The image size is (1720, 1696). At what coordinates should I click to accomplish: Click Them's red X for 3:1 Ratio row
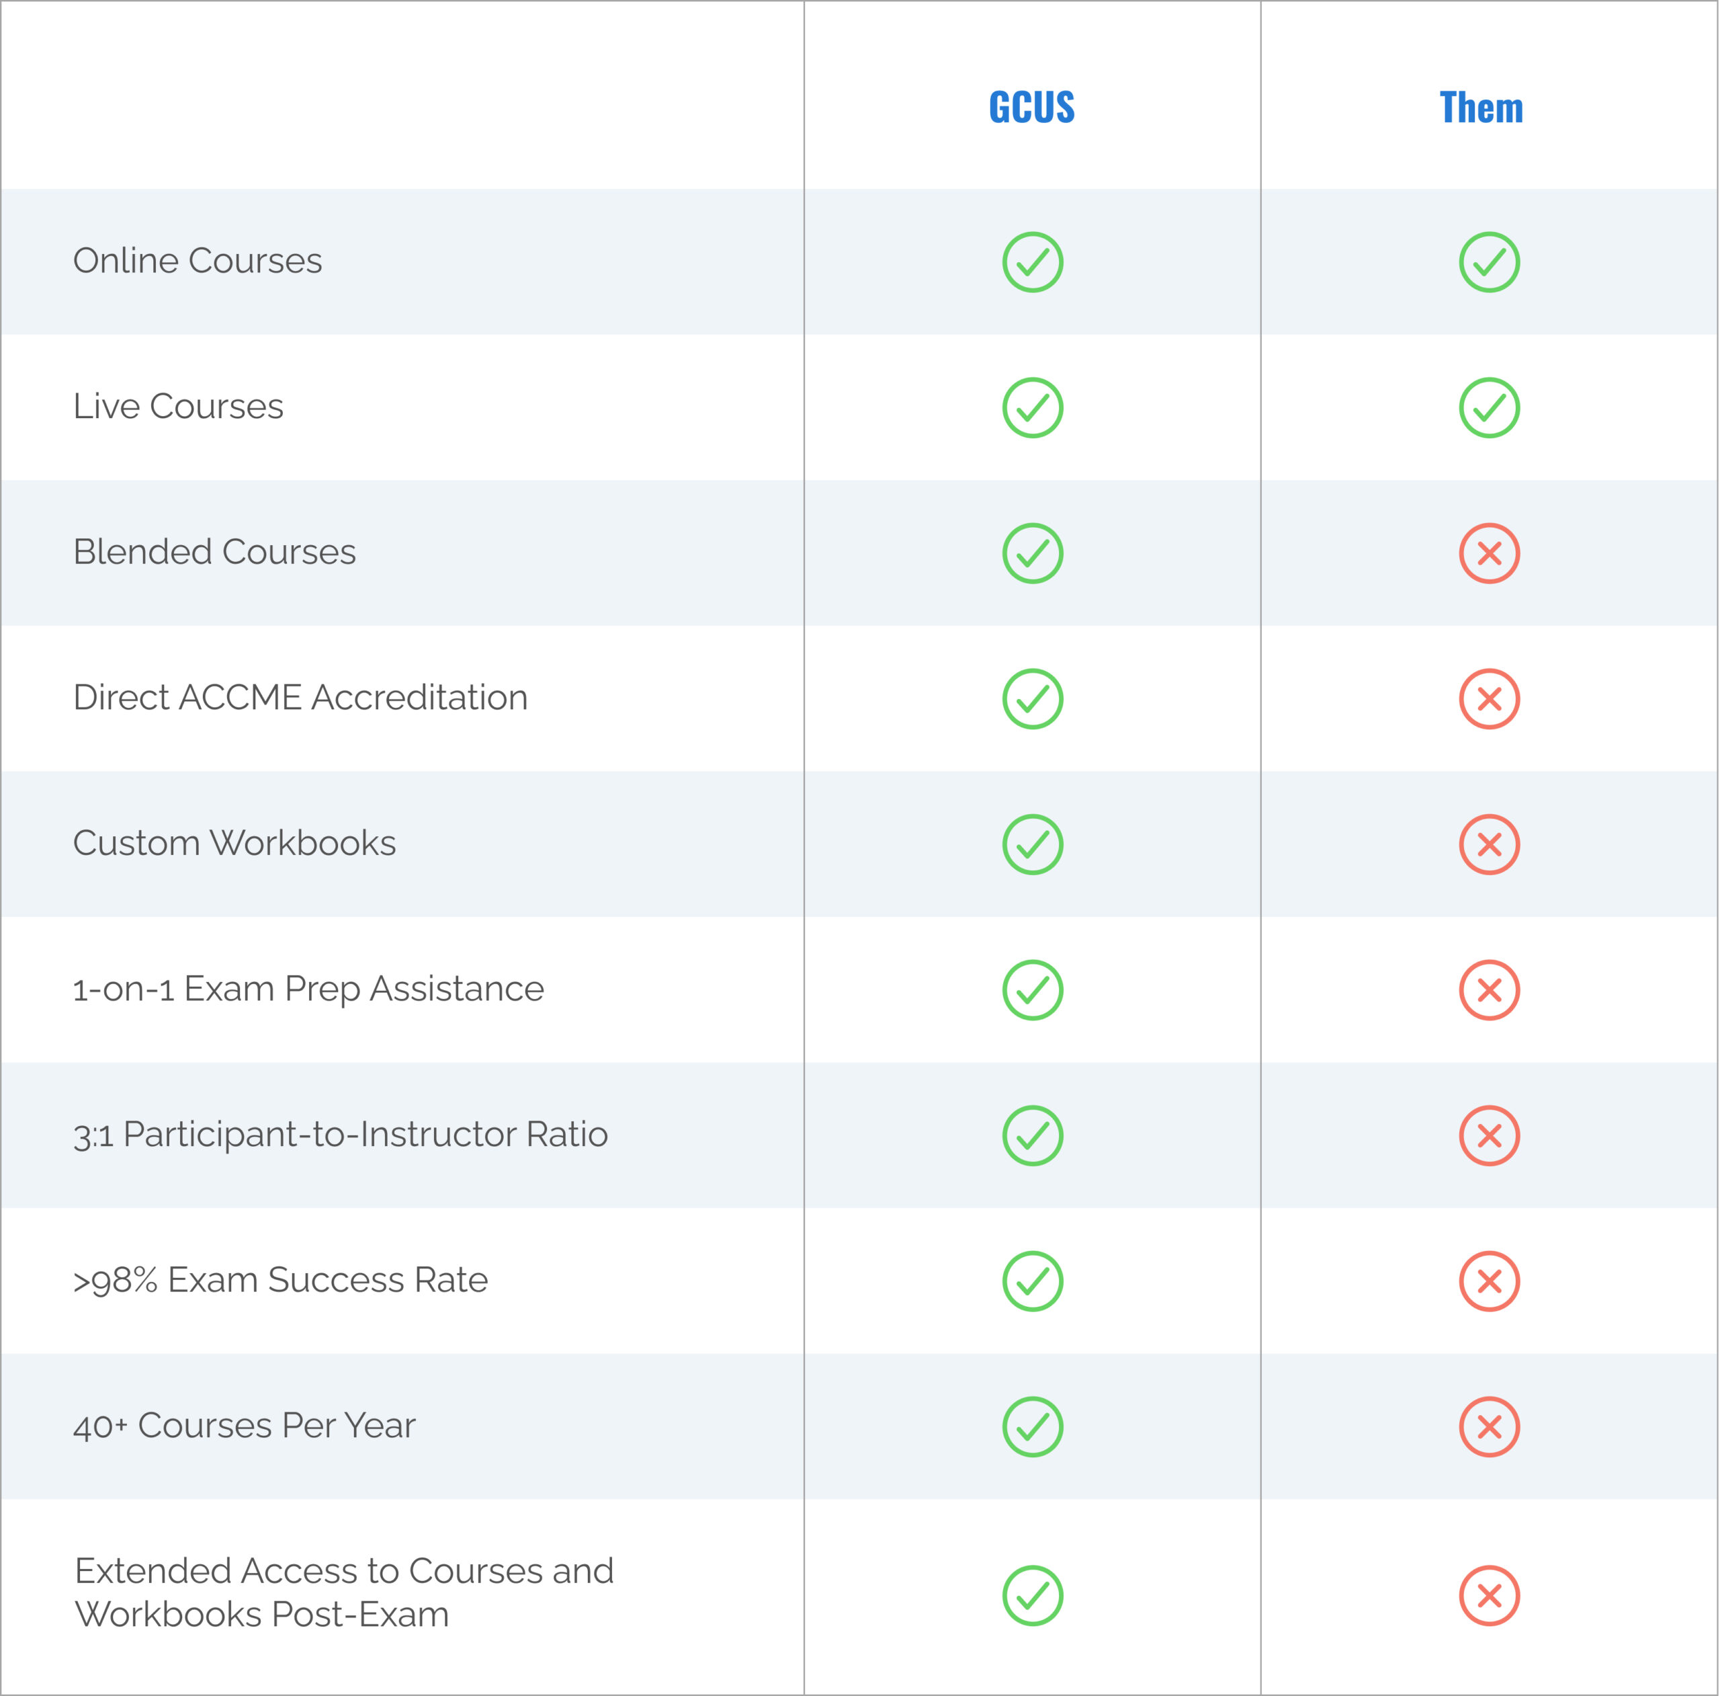tap(1490, 1136)
